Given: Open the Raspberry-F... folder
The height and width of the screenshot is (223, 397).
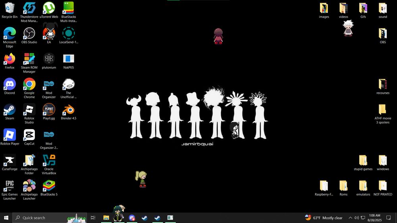Looking at the screenshot, I should coord(324,188).
